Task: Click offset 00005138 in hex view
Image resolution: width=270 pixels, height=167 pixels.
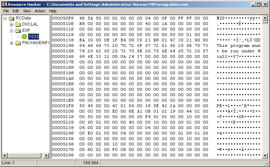Action: (63, 40)
